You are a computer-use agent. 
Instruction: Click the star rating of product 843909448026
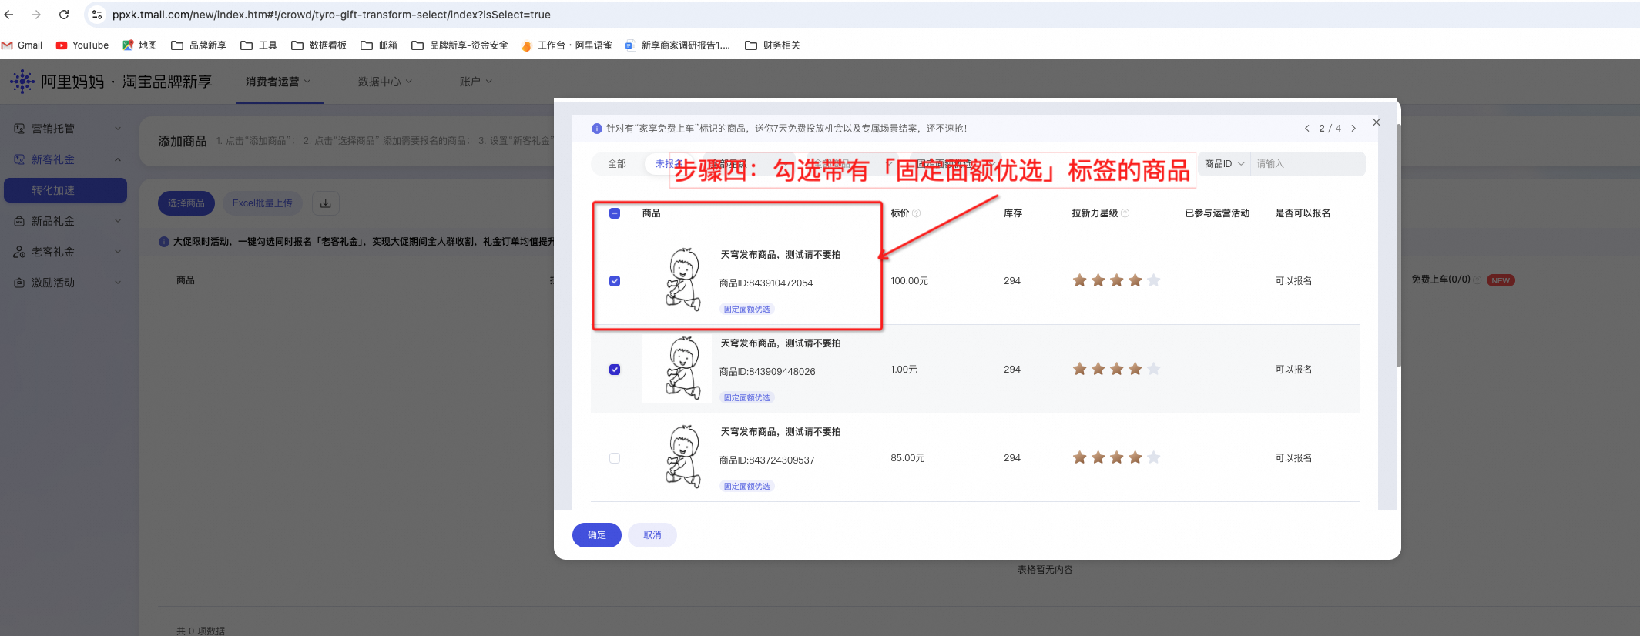(x=1116, y=370)
